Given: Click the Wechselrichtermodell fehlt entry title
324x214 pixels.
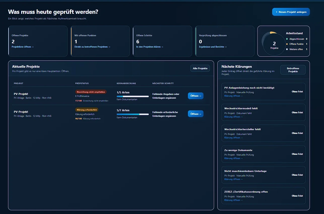Looking at the screenshot, I should pos(241,109).
